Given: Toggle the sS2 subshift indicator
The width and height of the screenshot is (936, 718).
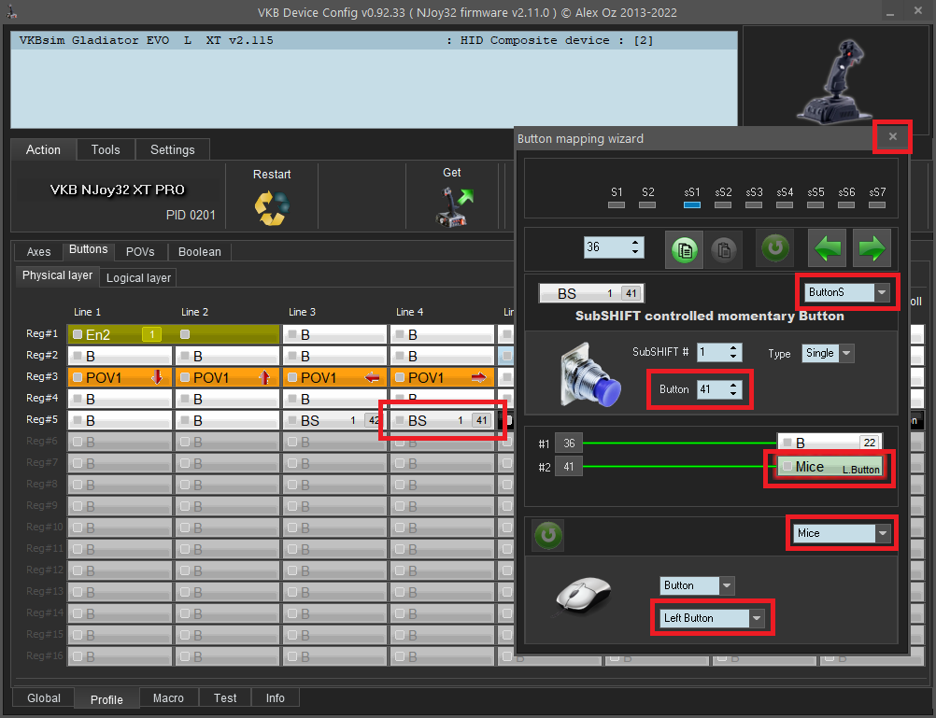Looking at the screenshot, I should coord(723,204).
